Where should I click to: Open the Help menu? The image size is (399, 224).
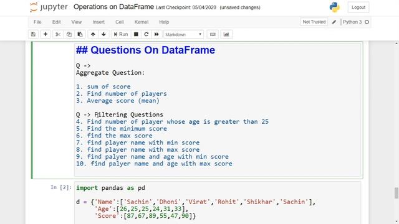tap(164, 22)
